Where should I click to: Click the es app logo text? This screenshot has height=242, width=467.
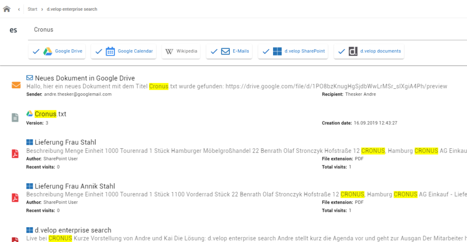(x=13, y=30)
